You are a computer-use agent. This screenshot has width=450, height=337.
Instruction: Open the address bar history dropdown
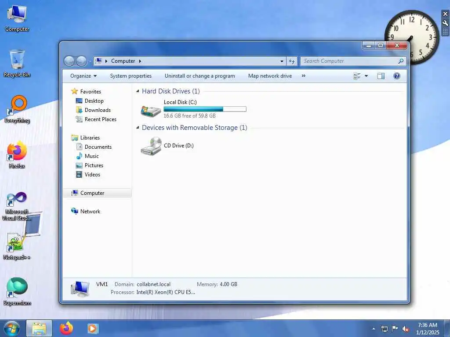pos(282,61)
